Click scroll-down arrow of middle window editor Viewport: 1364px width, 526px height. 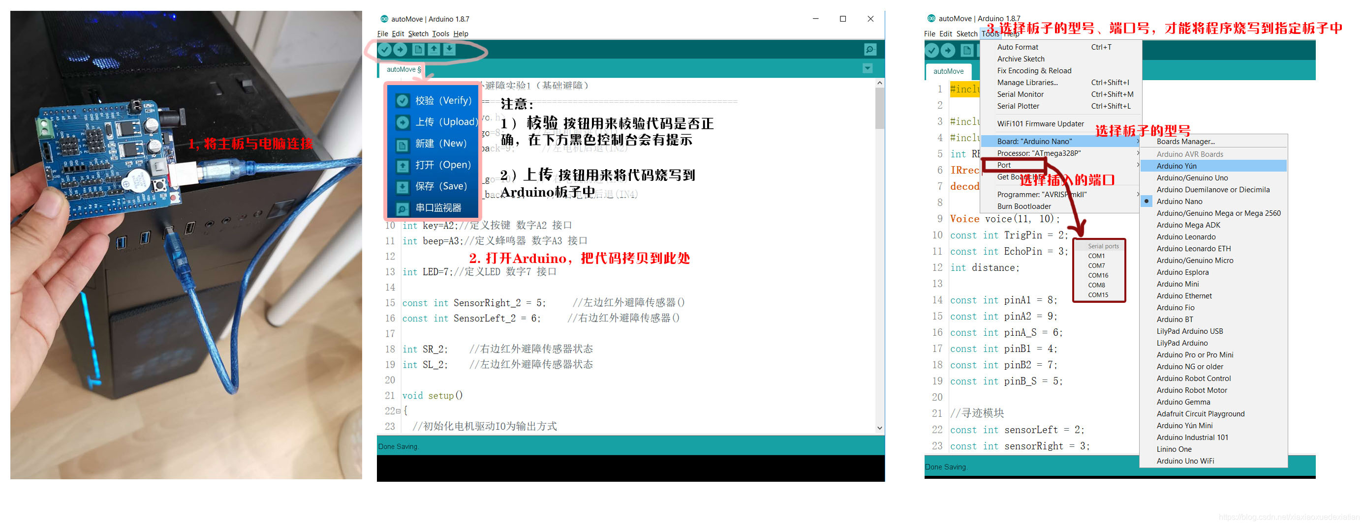(x=879, y=429)
